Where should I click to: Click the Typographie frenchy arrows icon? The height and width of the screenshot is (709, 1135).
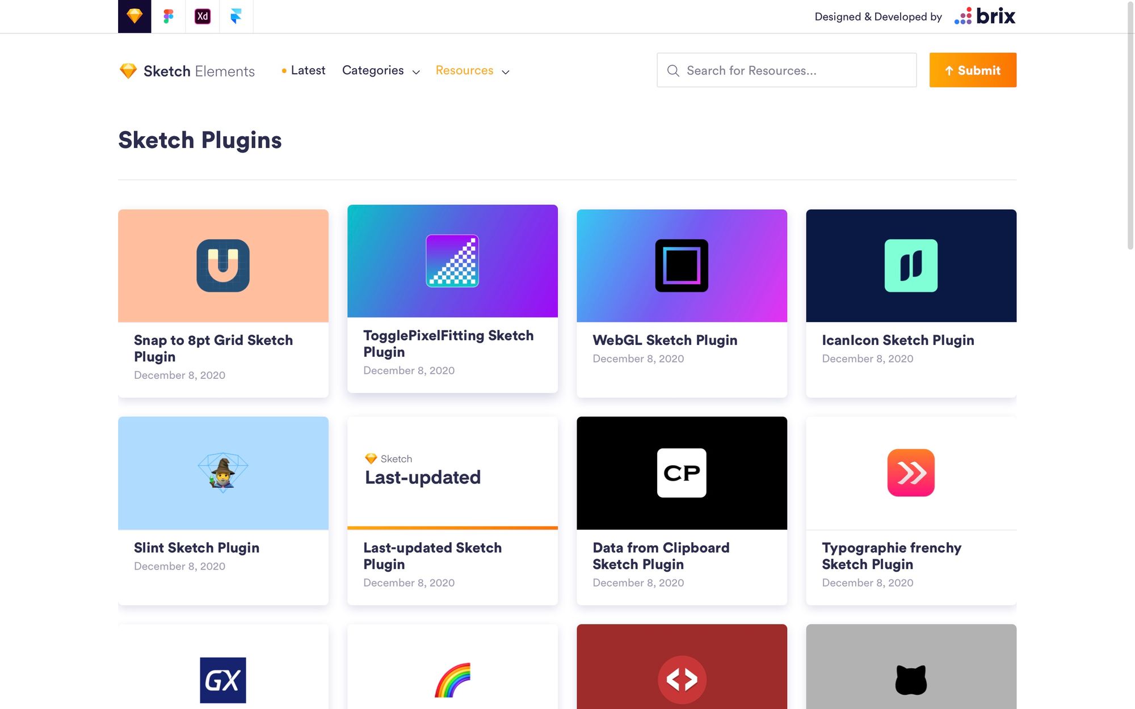point(911,472)
